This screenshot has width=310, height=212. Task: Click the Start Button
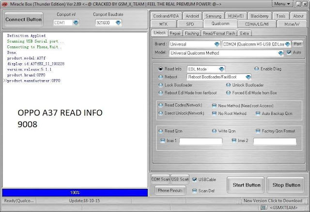[x=246, y=185]
